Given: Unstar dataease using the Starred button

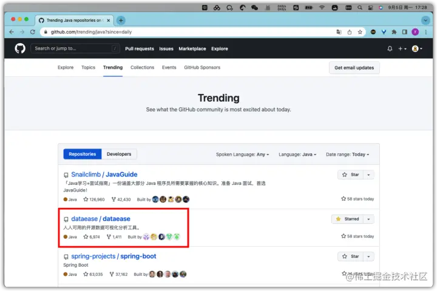Looking at the screenshot, I should point(348,219).
